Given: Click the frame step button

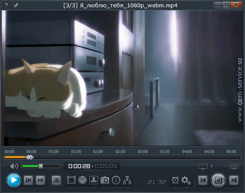Looking at the screenshot, I should point(28,180).
